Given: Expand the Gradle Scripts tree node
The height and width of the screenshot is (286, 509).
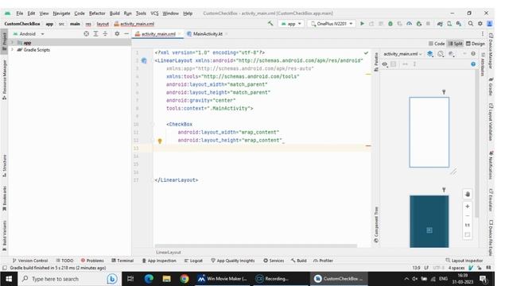Looking at the screenshot, I should coord(13,49).
